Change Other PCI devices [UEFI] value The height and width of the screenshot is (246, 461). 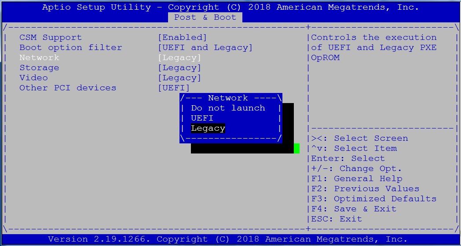(x=173, y=88)
